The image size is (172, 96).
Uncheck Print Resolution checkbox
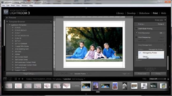pyautogui.click(x=136, y=33)
